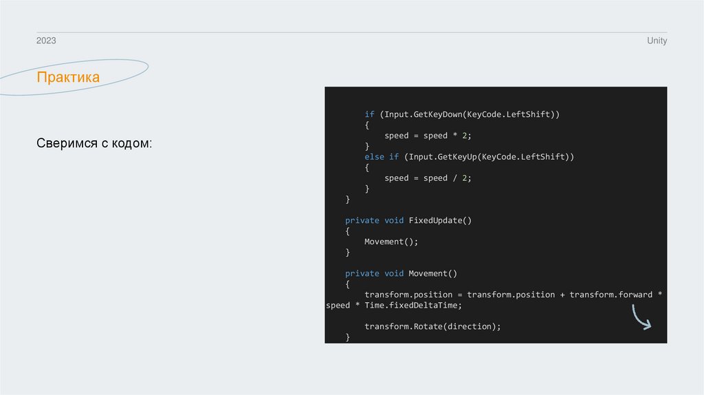
Task: Click 'private void FixedUpdate()' line
Action: coord(408,220)
